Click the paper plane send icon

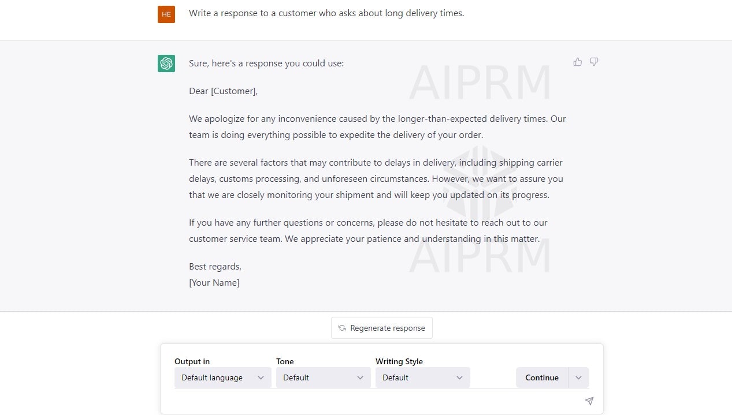(589, 401)
